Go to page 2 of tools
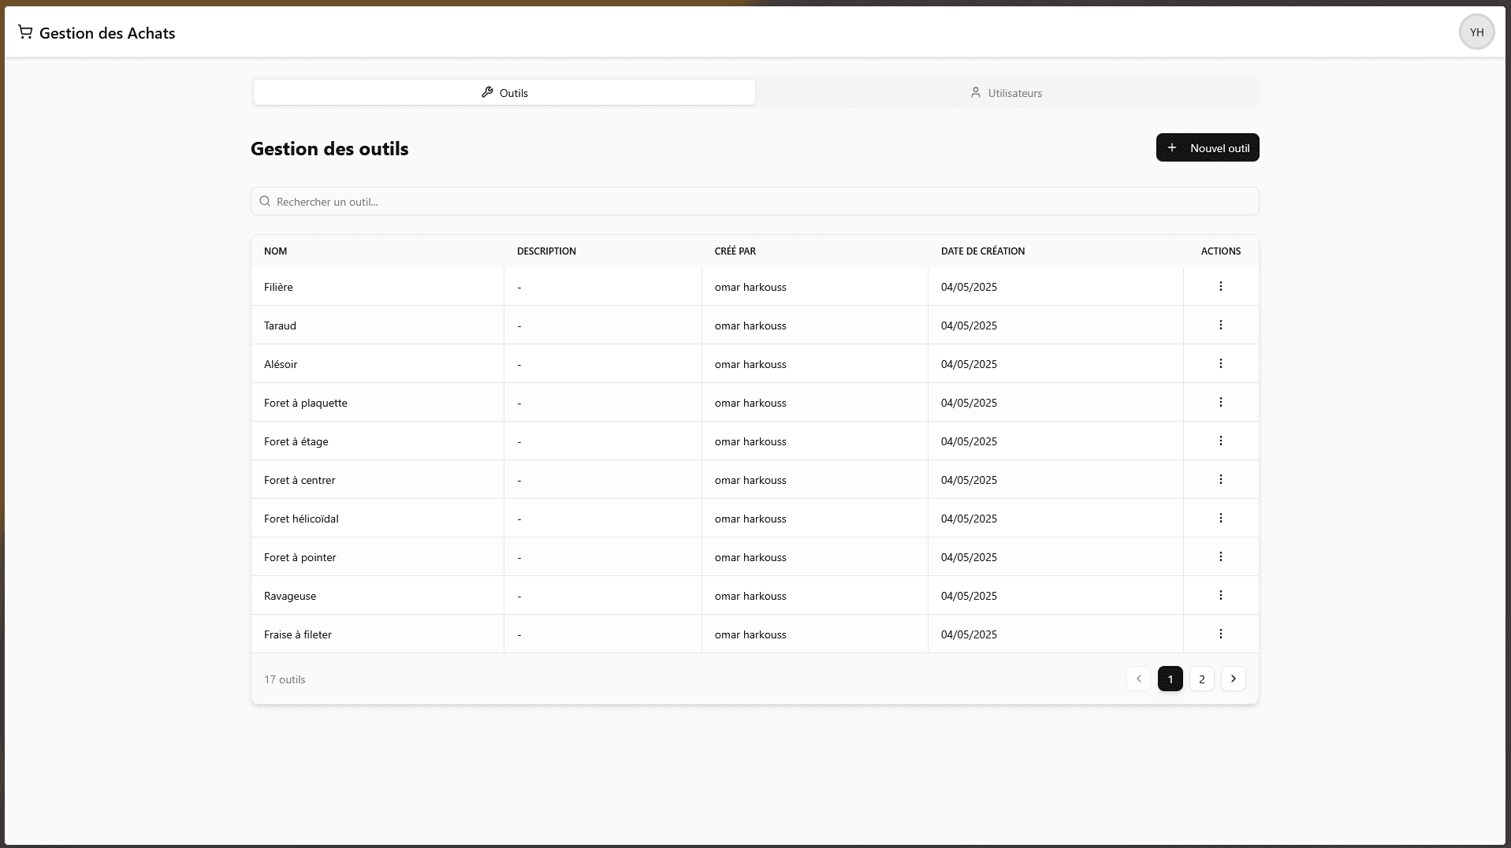Screen dimensions: 1511x848 tap(1201, 679)
